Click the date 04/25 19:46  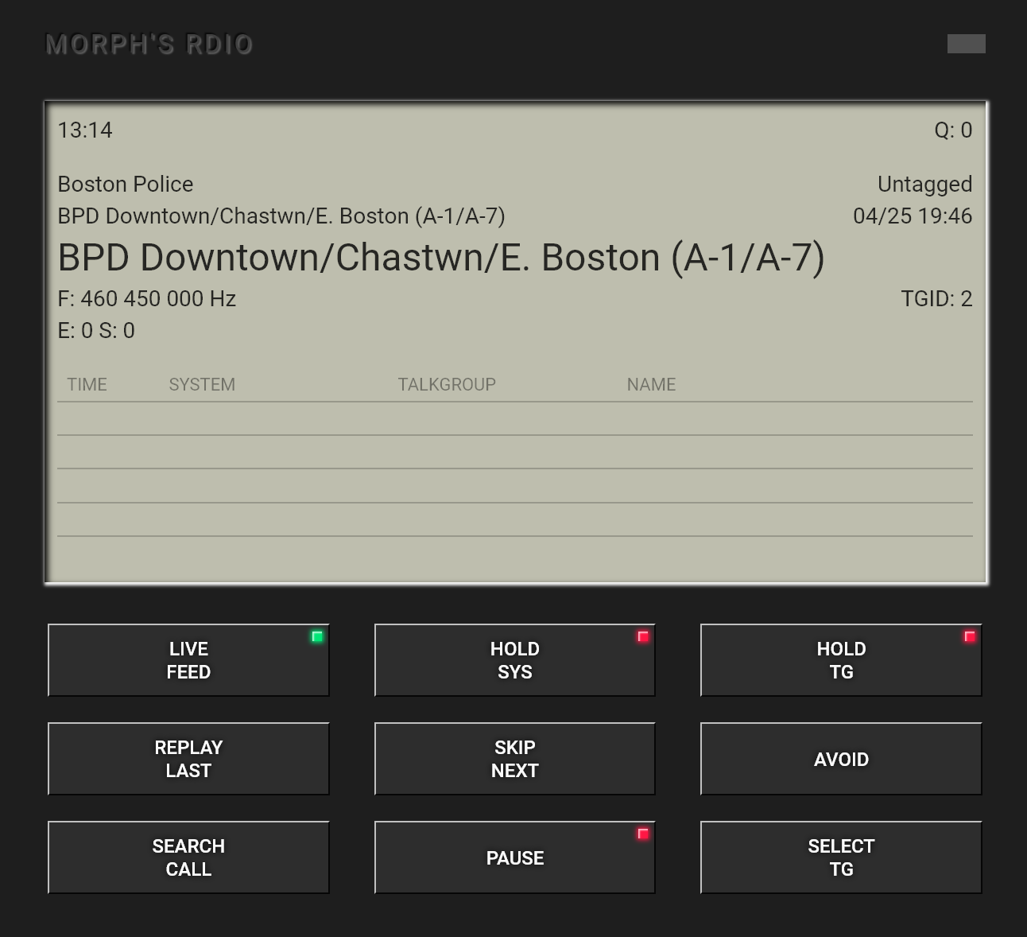coord(913,216)
